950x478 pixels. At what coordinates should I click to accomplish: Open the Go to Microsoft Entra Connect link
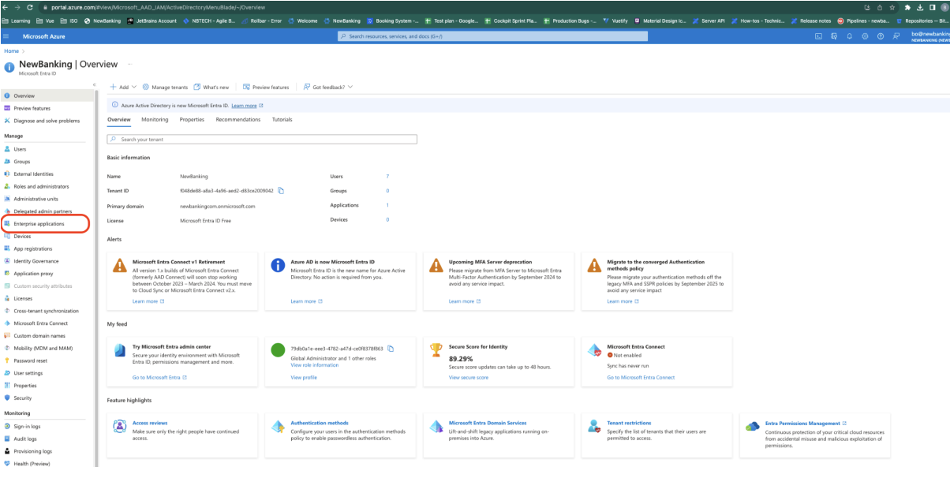[641, 378]
